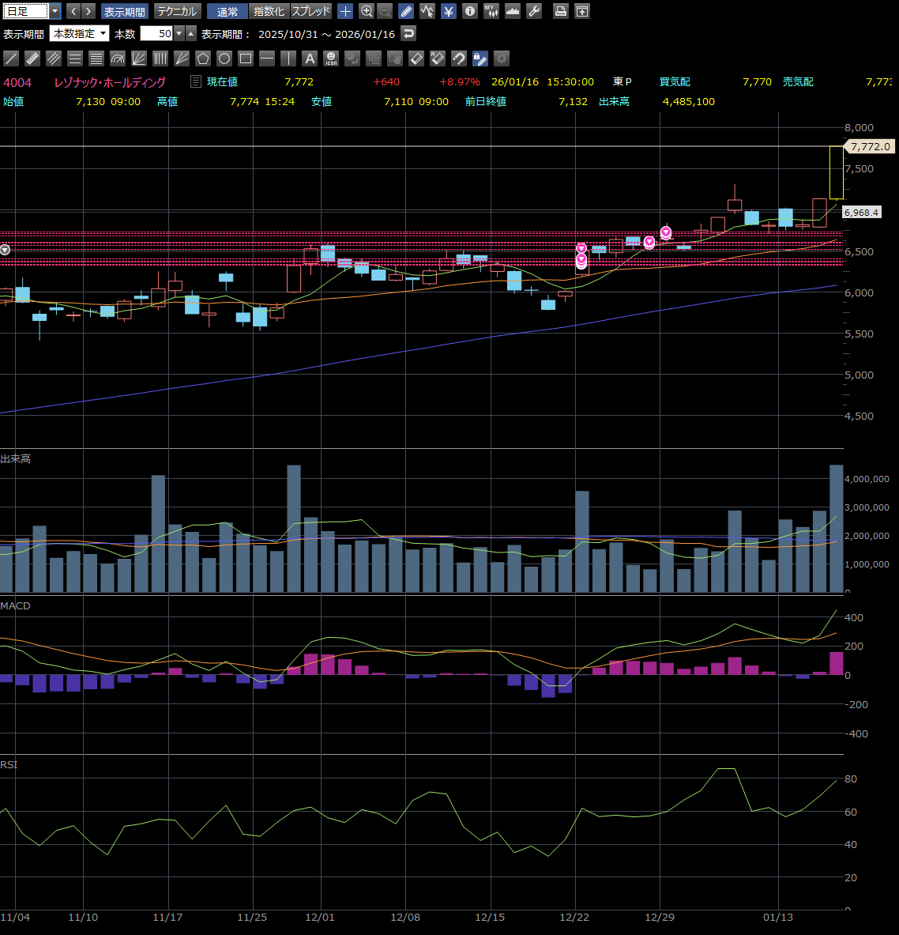
Task: Toggle the drawing pencil toolbar
Action: (x=406, y=11)
